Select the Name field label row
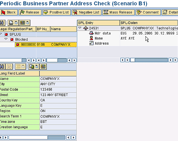 (20, 79)
